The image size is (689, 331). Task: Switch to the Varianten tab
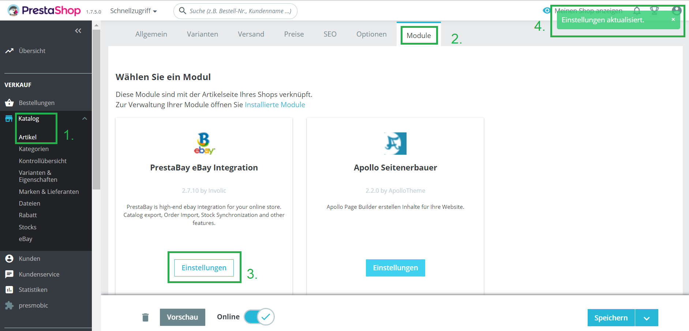click(202, 34)
